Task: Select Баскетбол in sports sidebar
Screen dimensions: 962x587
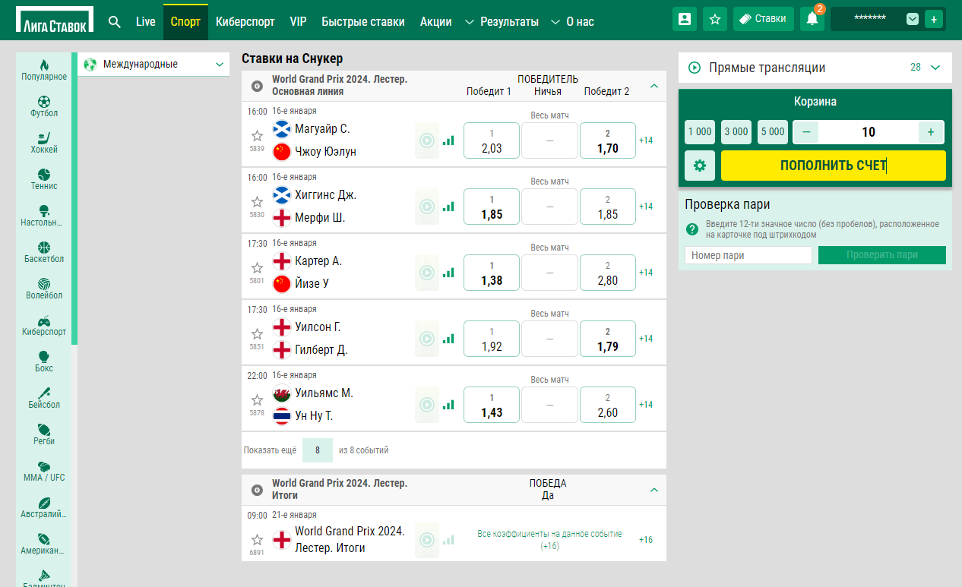Action: pyautogui.click(x=44, y=252)
